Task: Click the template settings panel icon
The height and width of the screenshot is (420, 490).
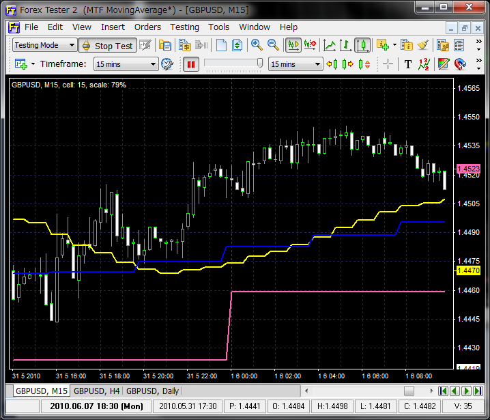Action: pos(442,45)
